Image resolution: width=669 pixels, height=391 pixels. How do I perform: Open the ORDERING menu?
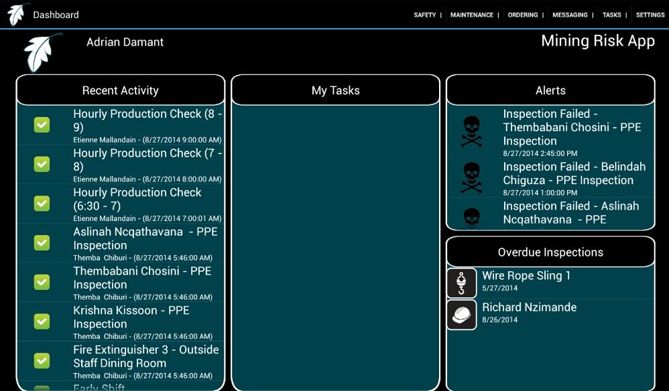coord(523,15)
